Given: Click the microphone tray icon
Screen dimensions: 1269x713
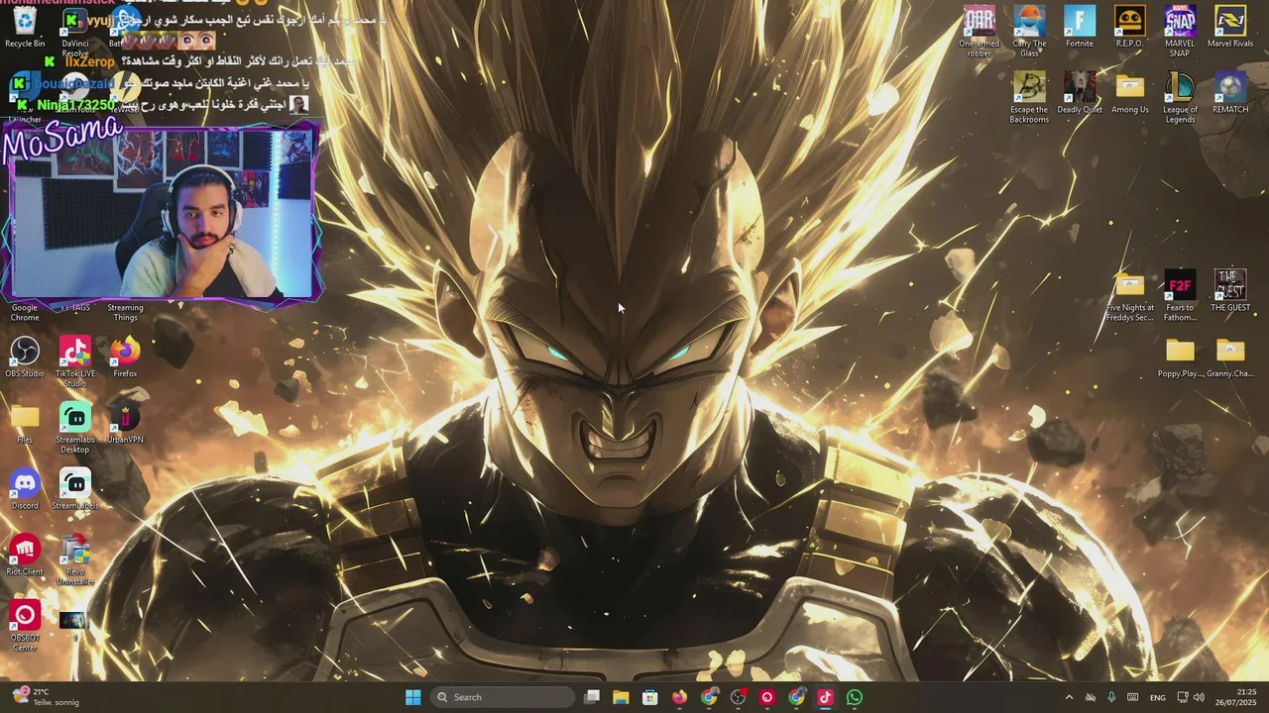Looking at the screenshot, I should click(1111, 697).
